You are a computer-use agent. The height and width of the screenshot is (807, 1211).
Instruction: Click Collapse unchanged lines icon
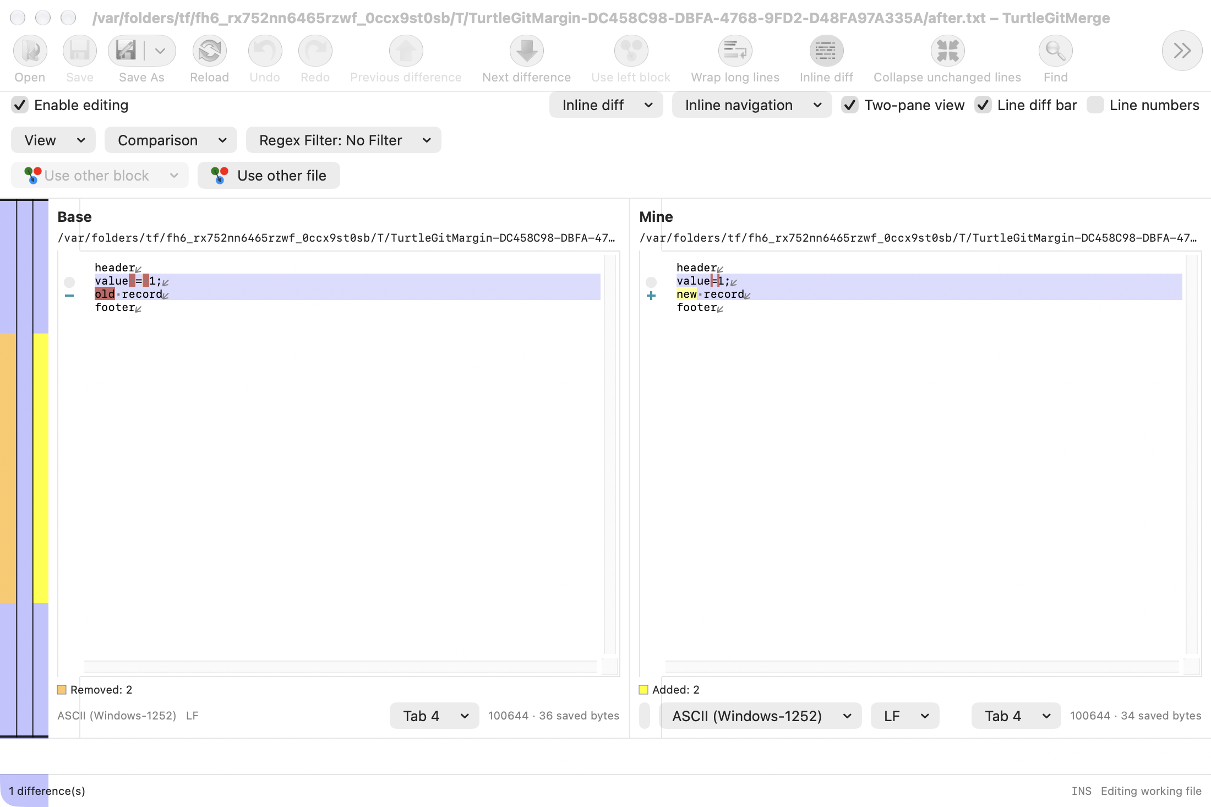[947, 51]
